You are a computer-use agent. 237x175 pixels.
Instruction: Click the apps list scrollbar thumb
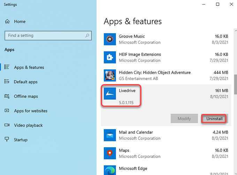236,84
